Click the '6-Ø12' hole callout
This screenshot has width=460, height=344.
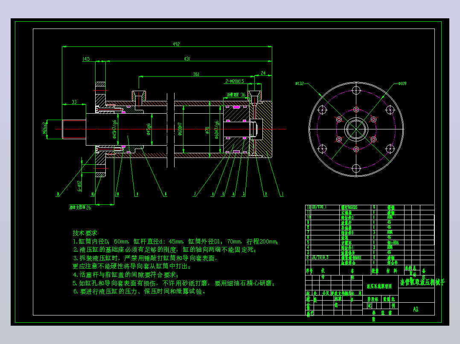pos(79,186)
